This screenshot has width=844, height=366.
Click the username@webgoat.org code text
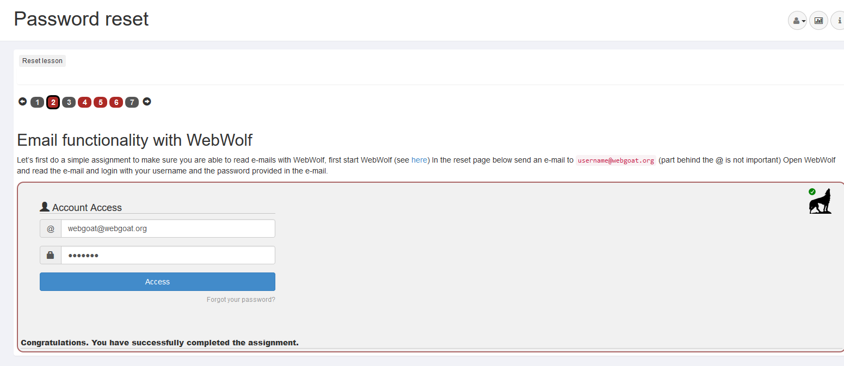click(616, 160)
